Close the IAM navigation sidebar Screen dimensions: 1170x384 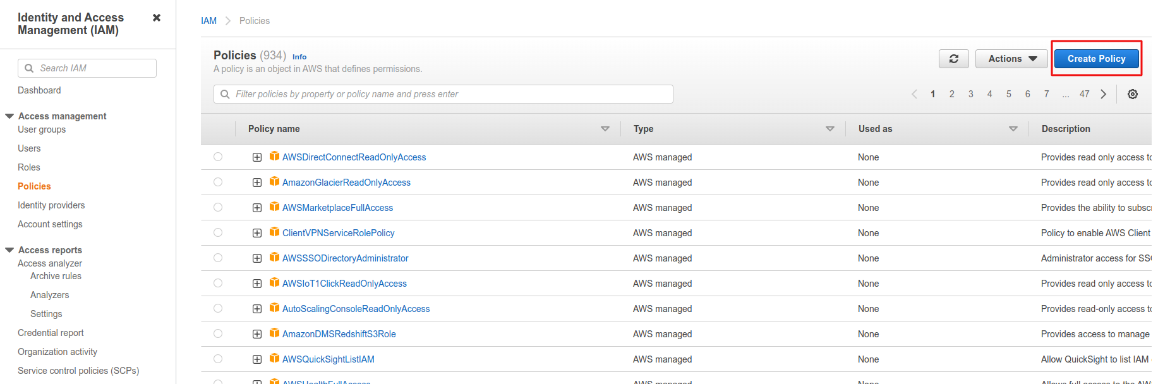pyautogui.click(x=157, y=18)
